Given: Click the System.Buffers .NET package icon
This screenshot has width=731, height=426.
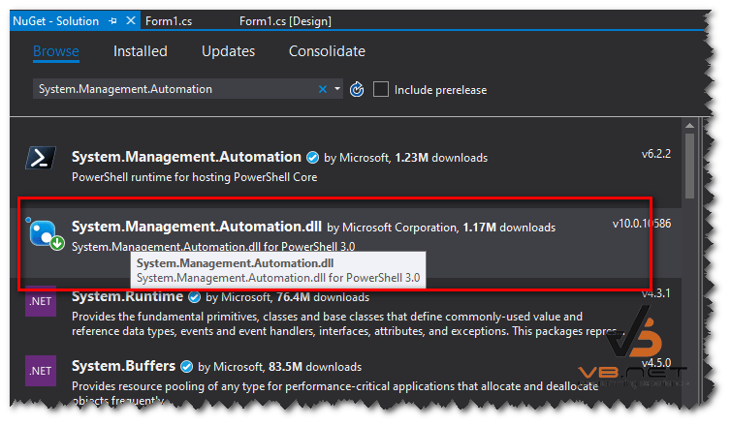Looking at the screenshot, I should 41,371.
